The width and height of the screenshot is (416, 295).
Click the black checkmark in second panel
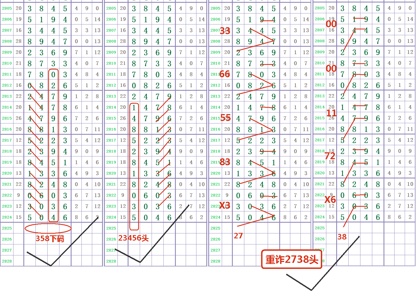click(140, 261)
